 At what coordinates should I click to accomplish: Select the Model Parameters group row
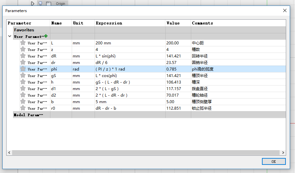pyautogui.click(x=149, y=115)
